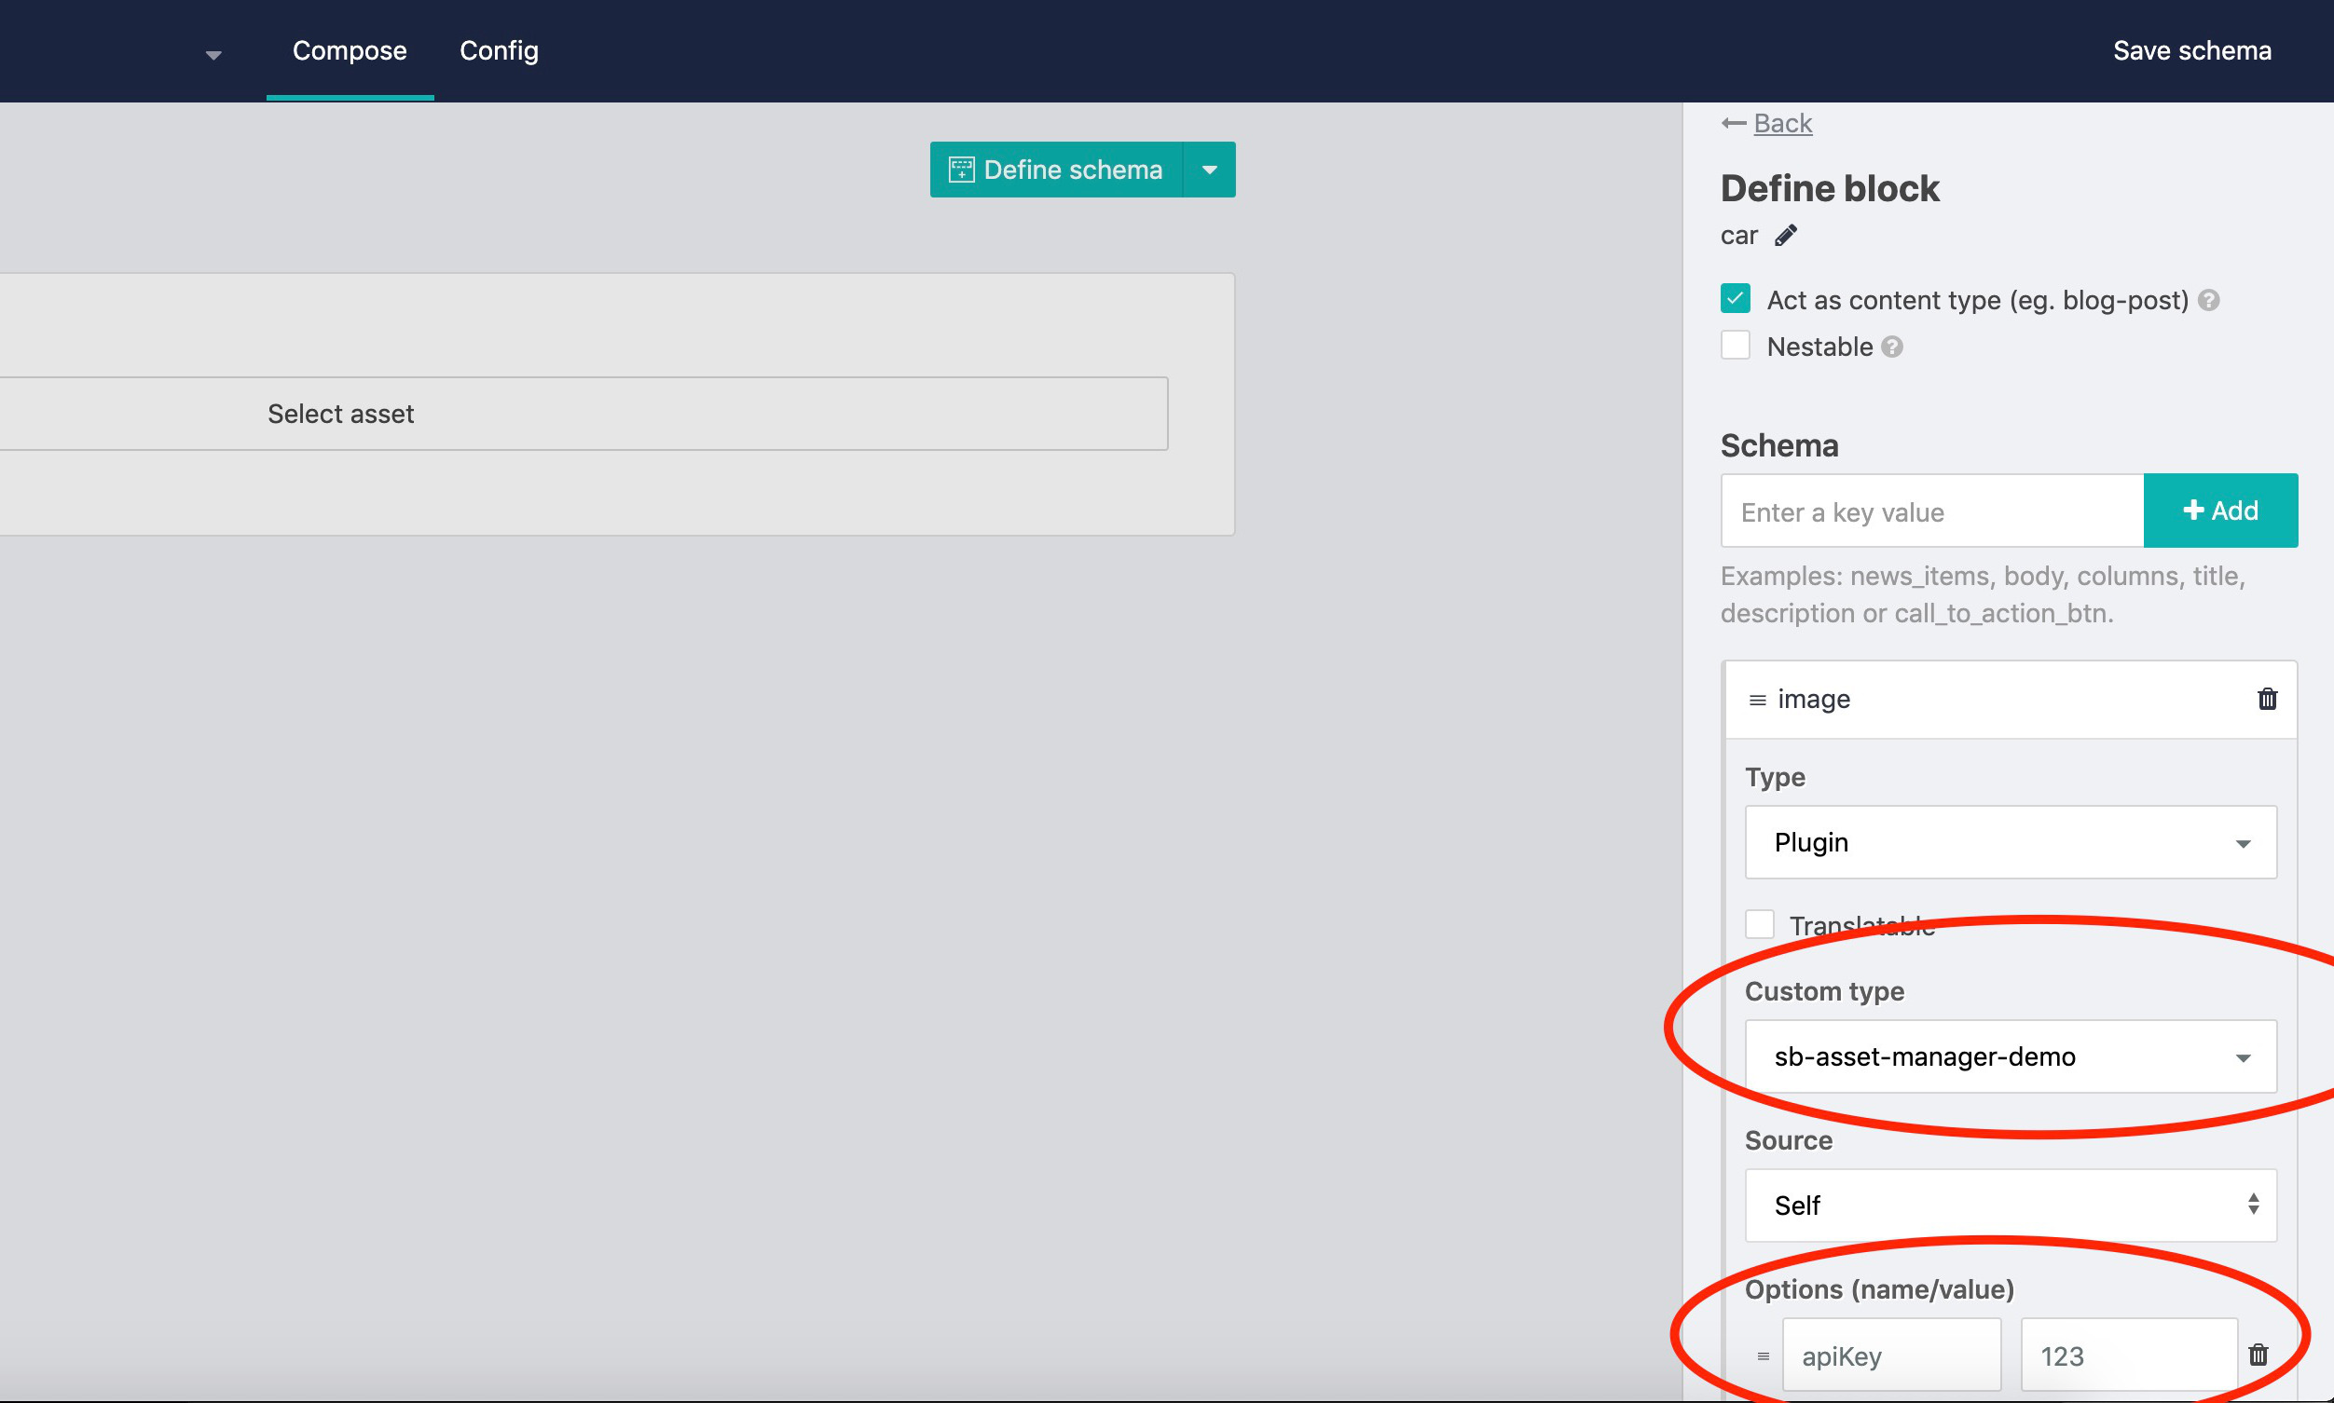Open the help icon next to Nestable

pos(1891,347)
